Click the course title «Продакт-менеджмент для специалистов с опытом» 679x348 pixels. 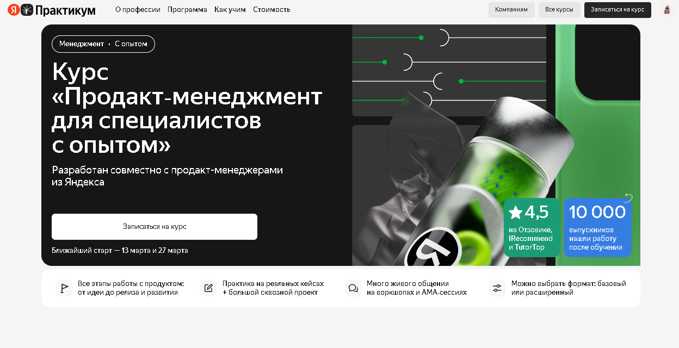[x=187, y=108]
